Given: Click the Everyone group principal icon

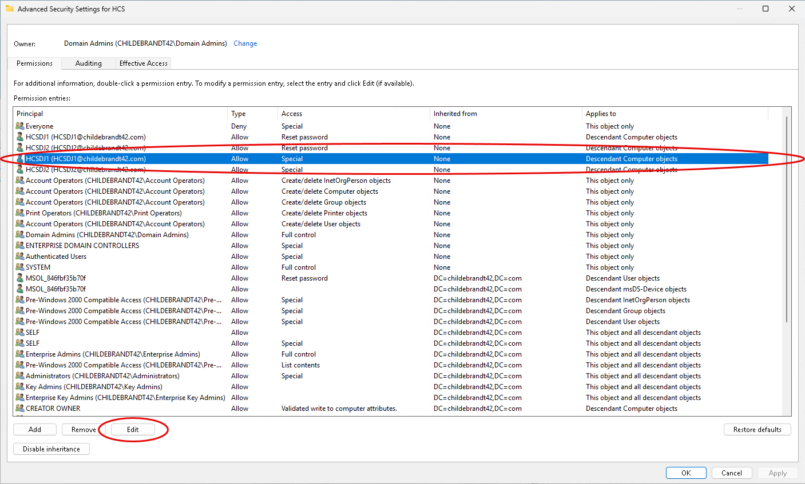Looking at the screenshot, I should tap(20, 126).
